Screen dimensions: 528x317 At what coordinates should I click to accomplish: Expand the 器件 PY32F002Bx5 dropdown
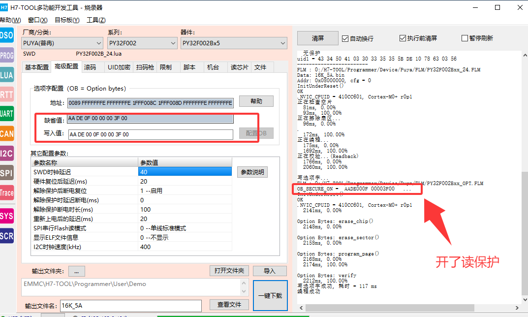[x=234, y=43]
